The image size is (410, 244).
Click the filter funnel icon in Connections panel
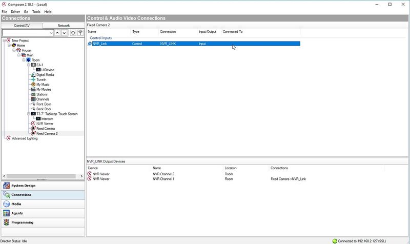pos(80,33)
